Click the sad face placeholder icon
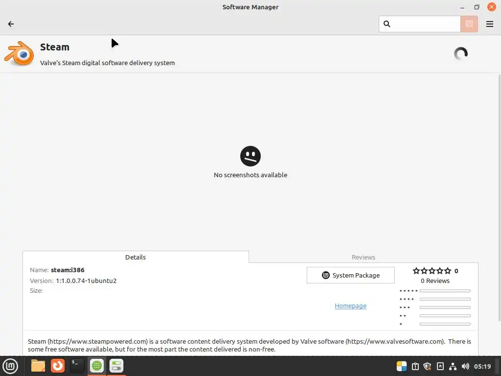 click(x=250, y=156)
